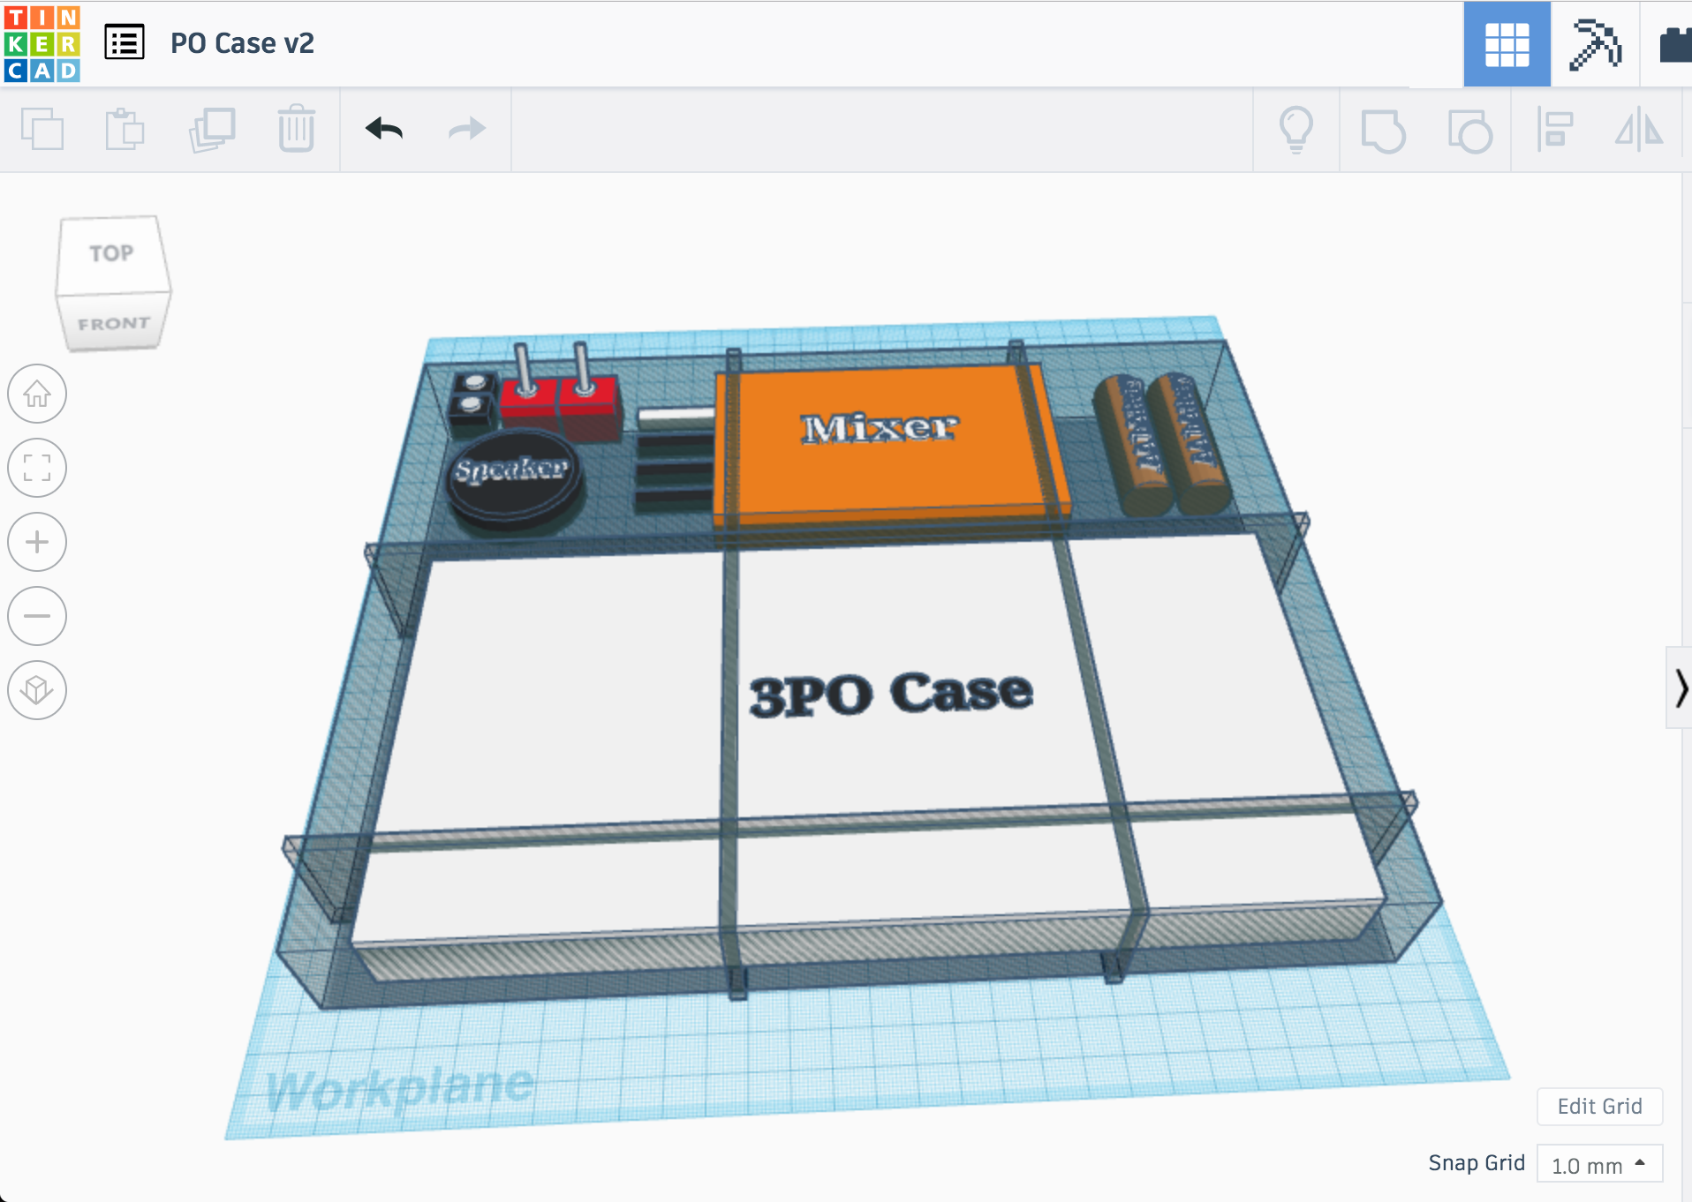Expand the collapsed right shapes panel
The image size is (1692, 1202).
coord(1680,687)
